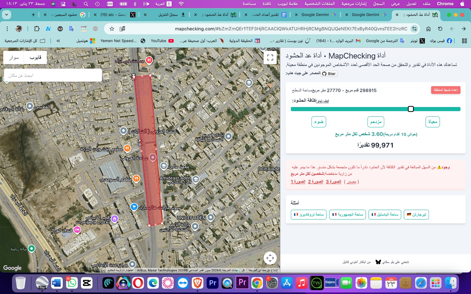Reload the page in Chrome
471x294 pixels.
pos(440,29)
